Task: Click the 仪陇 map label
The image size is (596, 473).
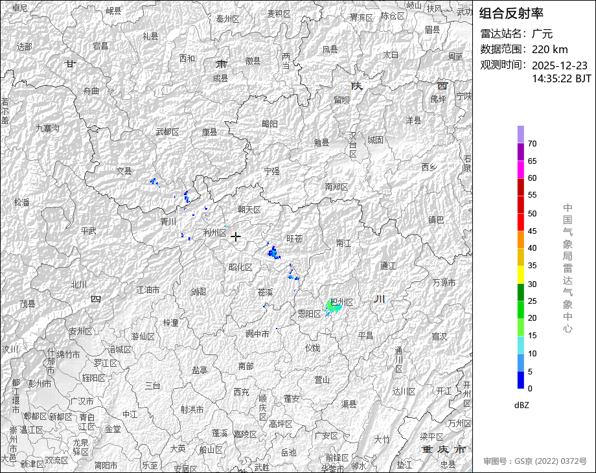Action: [x=313, y=348]
